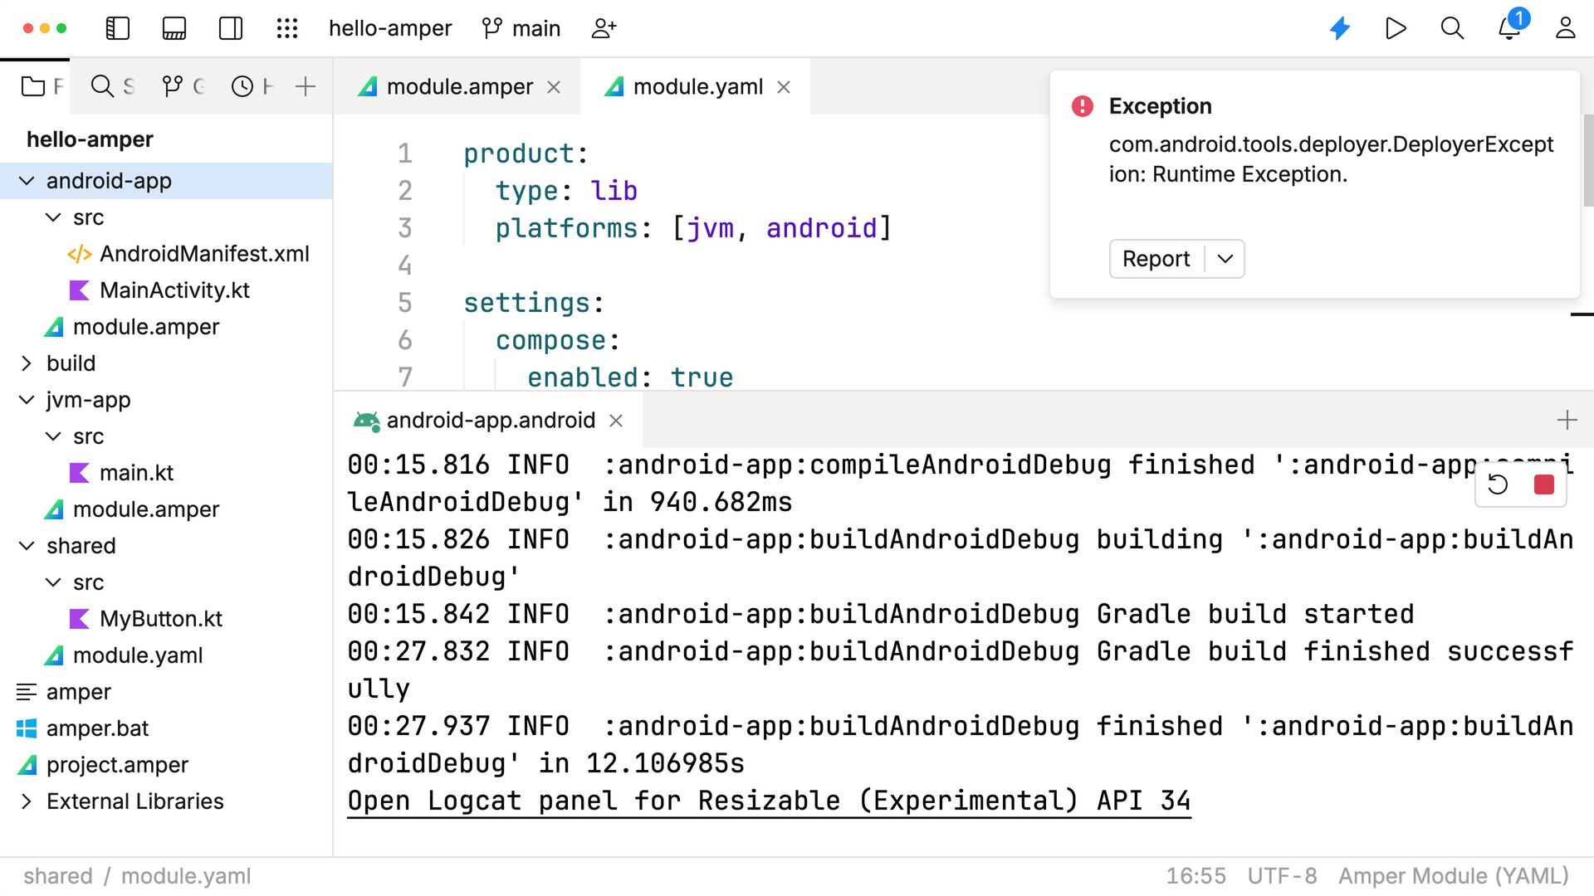Close the module.amper editor tab
The width and height of the screenshot is (1594, 896).
[554, 87]
